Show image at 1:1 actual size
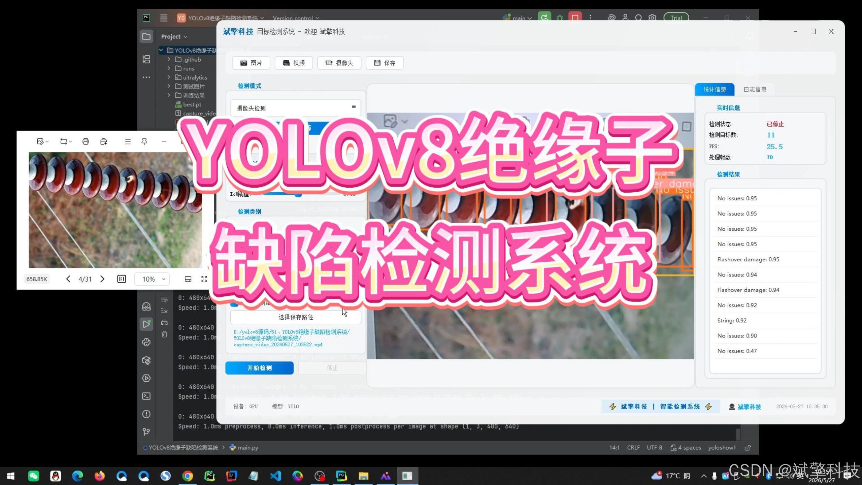This screenshot has height=485, width=862. click(x=122, y=279)
